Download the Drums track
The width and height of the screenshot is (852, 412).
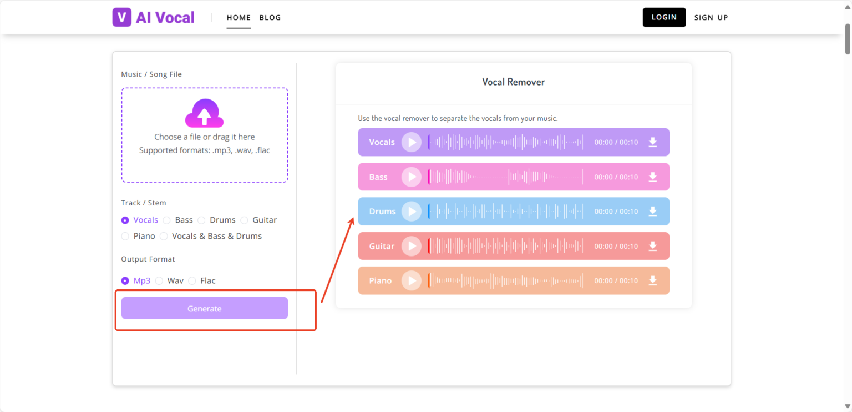pyautogui.click(x=653, y=212)
